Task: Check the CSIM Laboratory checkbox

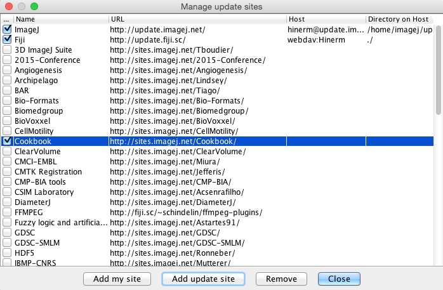Action: 7,192
